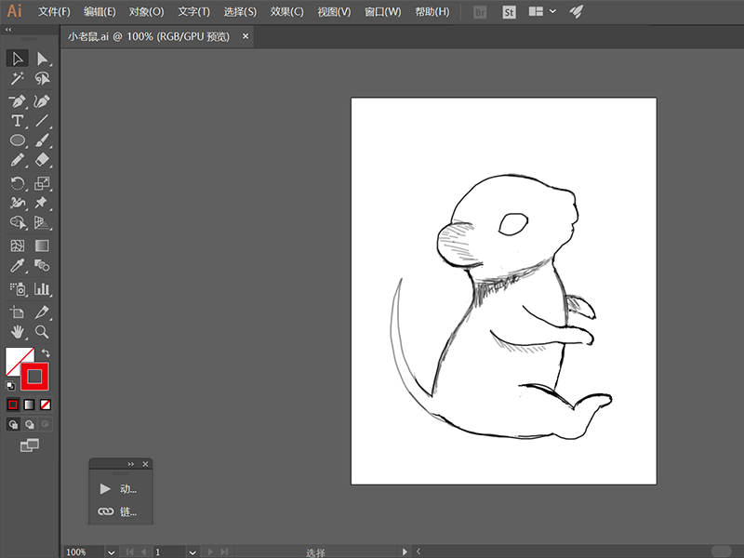The image size is (744, 558).
Task: Close the 小老鼠.ai document tab
Action: click(x=246, y=36)
